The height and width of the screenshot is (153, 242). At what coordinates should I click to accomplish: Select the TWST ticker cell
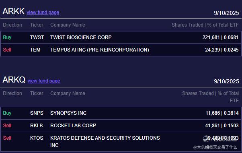(37, 37)
